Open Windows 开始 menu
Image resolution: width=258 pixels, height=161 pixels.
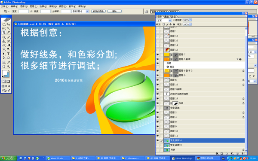point(9,158)
